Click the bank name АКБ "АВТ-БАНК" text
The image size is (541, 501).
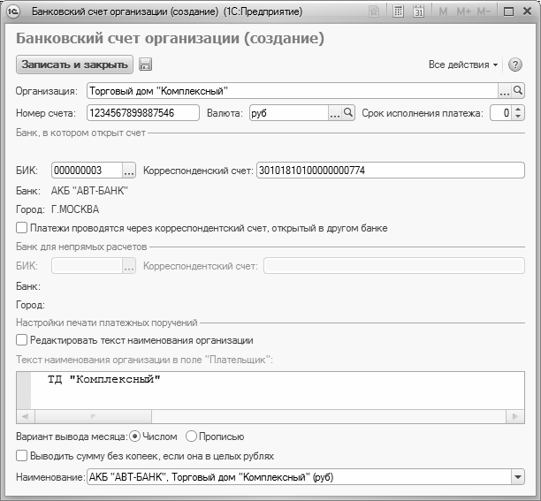point(89,191)
